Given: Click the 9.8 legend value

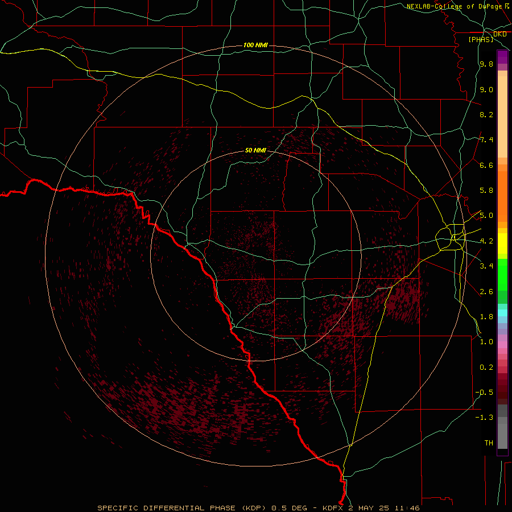Looking at the screenshot, I should [486, 64].
